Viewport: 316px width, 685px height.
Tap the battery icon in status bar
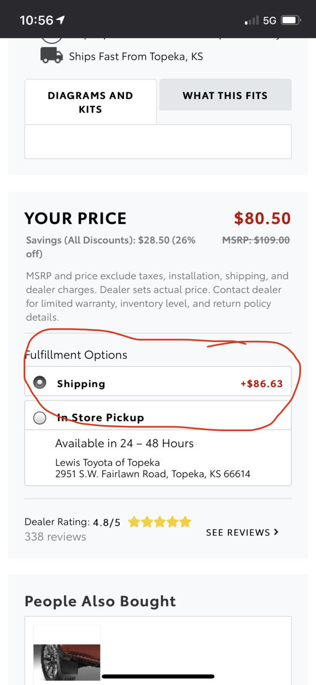pos(291,20)
